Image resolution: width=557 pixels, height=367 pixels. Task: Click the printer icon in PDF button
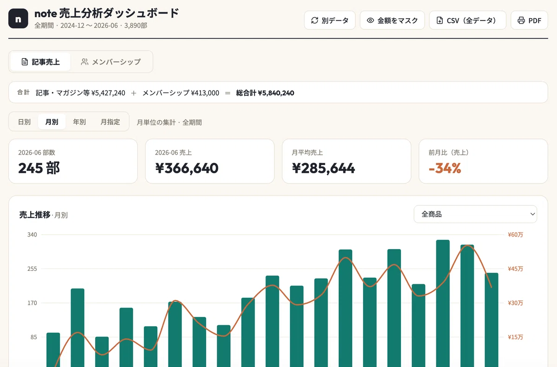pos(521,20)
